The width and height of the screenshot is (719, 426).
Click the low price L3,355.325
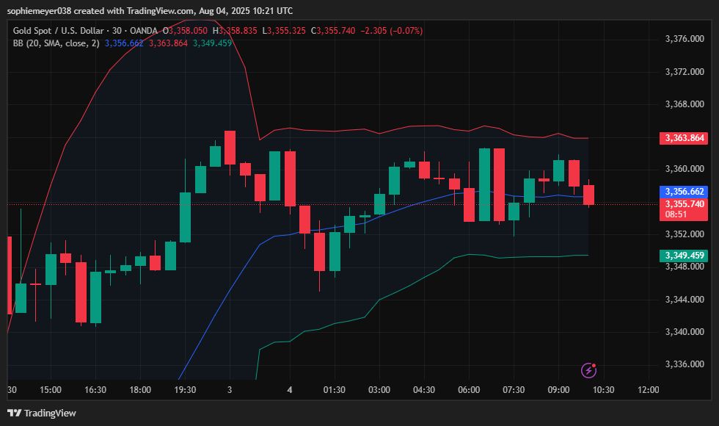click(x=284, y=31)
